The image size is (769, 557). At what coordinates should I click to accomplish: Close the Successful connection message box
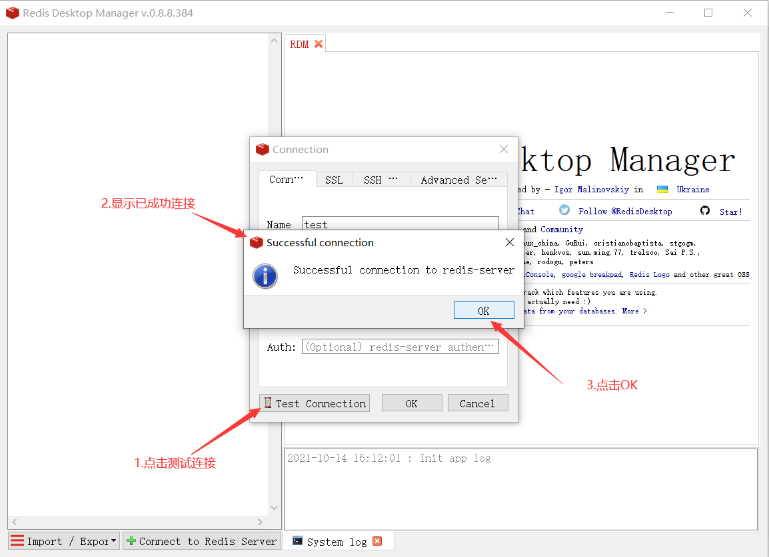pos(510,242)
